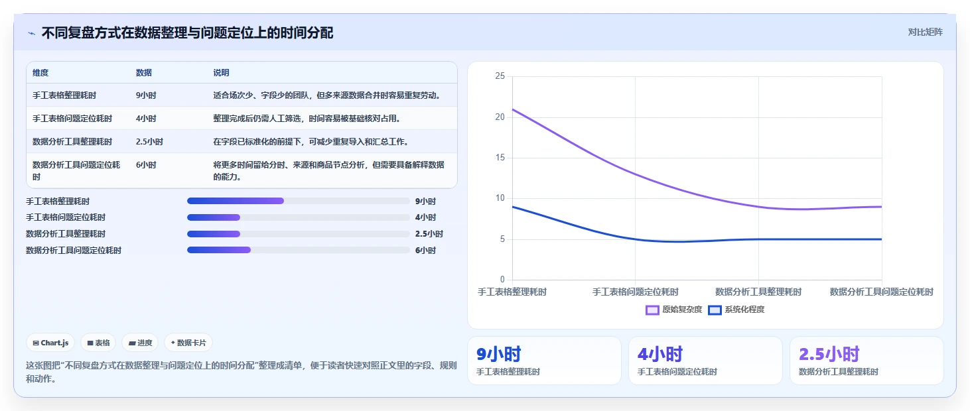Click the 手工表格问题定位耗时 x-axis label

636,292
